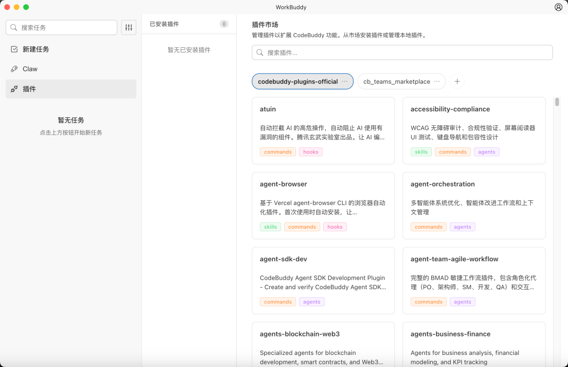The width and height of the screenshot is (568, 367).
Task: Click agents tag on accessibility-compliance card
Action: tap(486, 152)
